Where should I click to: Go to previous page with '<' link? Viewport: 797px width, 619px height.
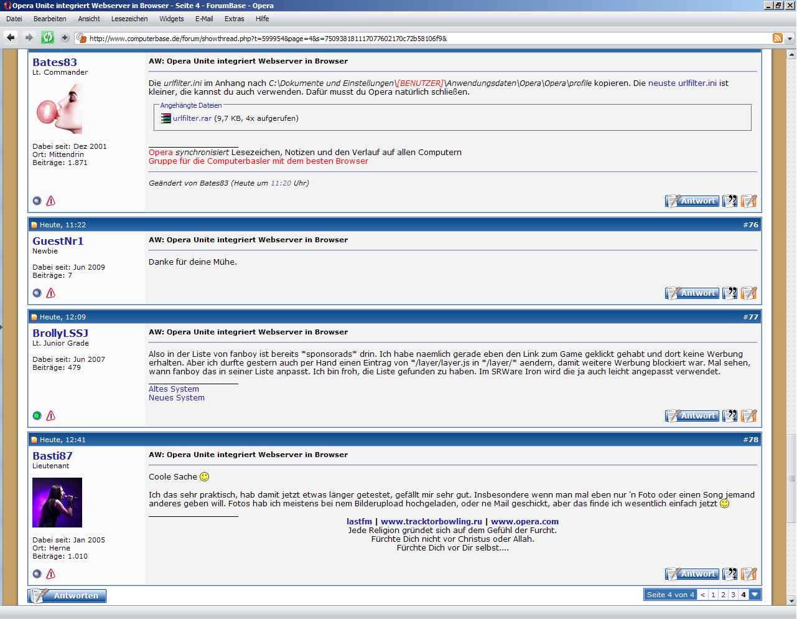pos(702,595)
